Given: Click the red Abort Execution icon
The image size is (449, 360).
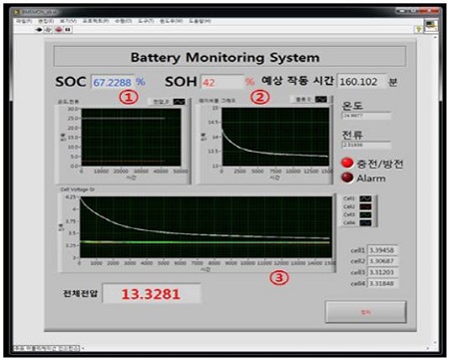Looking at the screenshot, I should tap(59, 30).
